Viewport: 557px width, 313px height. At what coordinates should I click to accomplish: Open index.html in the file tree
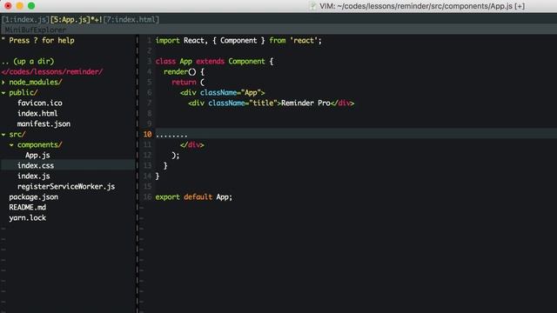pos(37,114)
